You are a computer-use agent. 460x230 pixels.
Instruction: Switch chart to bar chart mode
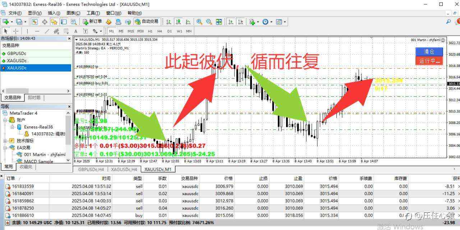tap(169, 22)
